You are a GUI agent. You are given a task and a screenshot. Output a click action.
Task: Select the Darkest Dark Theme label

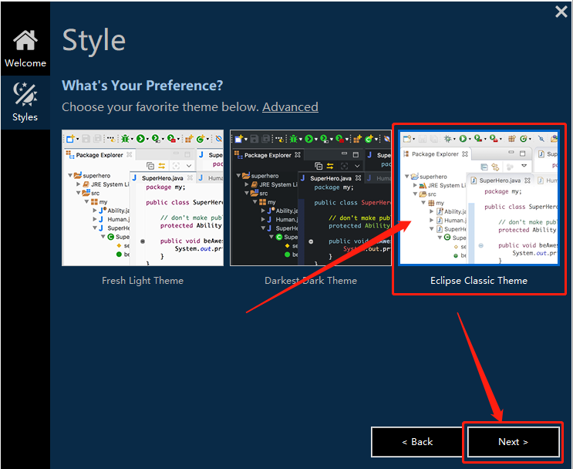(x=311, y=280)
